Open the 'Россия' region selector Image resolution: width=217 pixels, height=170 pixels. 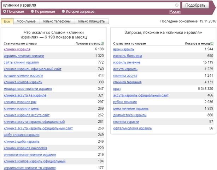[175, 12]
